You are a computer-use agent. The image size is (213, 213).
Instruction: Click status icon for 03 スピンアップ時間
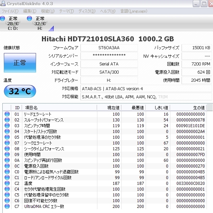(x=7, y=125)
